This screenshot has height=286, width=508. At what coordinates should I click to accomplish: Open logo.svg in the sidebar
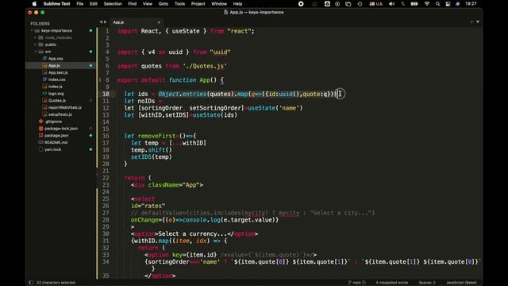pyautogui.click(x=56, y=94)
